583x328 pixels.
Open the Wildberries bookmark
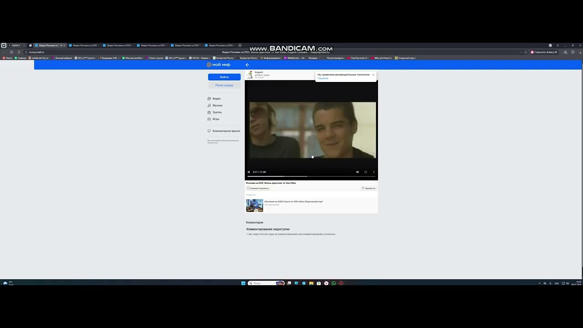click(295, 58)
